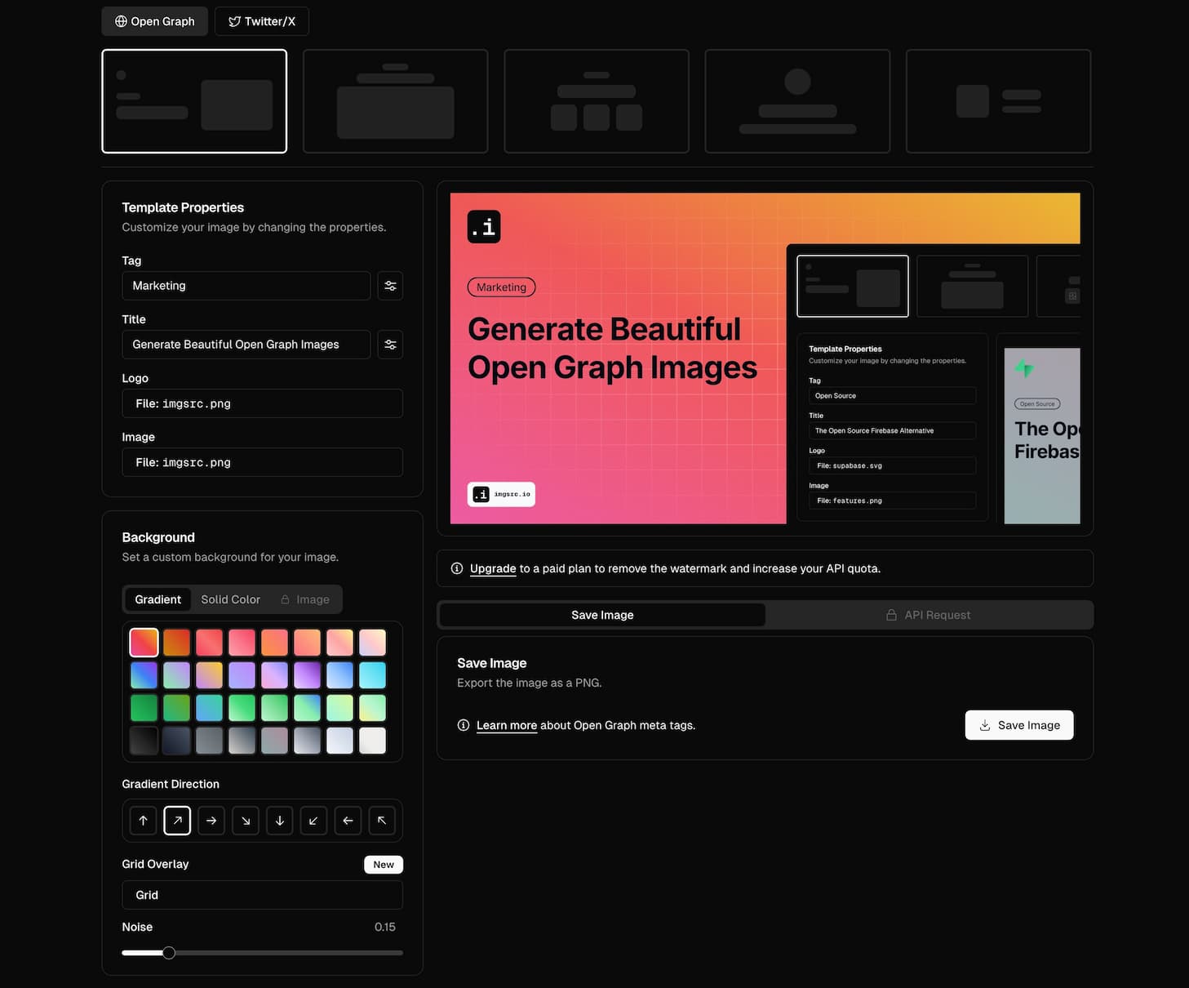Image resolution: width=1189 pixels, height=988 pixels.
Task: Pick the blue-purple gradient swatch in second row
Action: tap(144, 675)
